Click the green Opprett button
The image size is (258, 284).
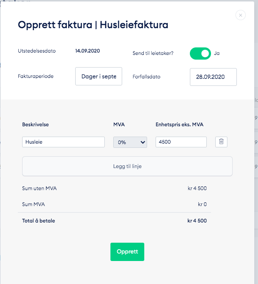coord(127,252)
